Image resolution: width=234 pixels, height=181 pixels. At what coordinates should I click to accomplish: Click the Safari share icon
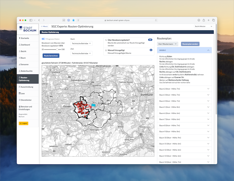[x=204, y=20]
